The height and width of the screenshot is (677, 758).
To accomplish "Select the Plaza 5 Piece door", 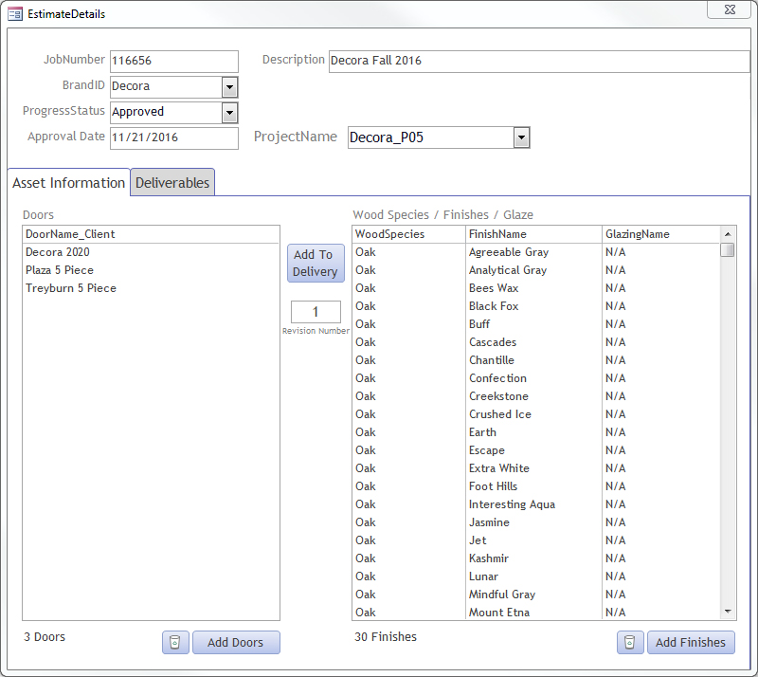I will tap(151, 270).
